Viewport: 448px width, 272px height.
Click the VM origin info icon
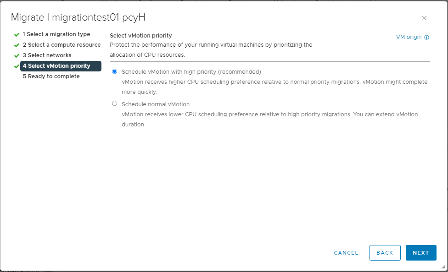point(426,38)
